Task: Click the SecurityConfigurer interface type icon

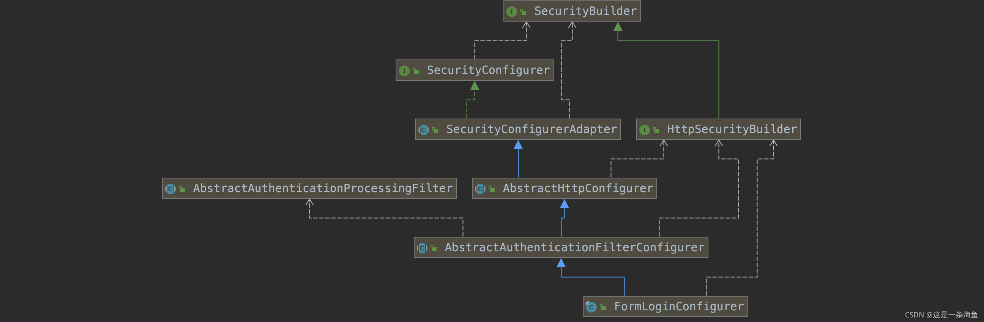Action: (x=404, y=71)
